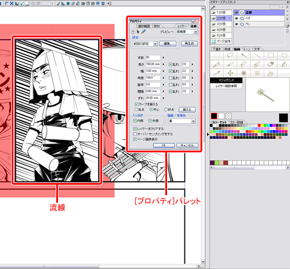Viewport: 290px width, 269px height.
Task: Select the ellipse shape tool
Action: 284,56
